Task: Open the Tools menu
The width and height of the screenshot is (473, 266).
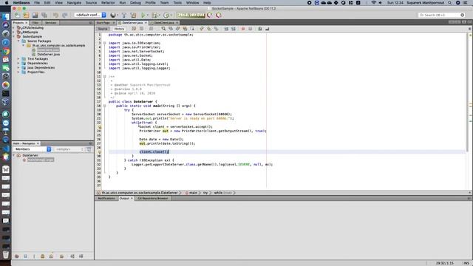Action: tap(177, 3)
